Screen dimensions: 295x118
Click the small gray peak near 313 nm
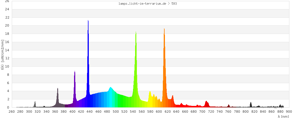point(35,104)
